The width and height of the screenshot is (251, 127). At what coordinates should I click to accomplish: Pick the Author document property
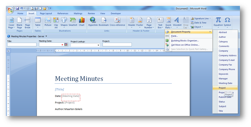(x=225, y=37)
